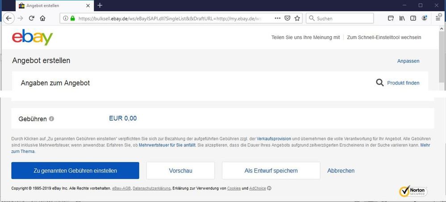Click the green padlock security icon
Screen dimensions: 446x202
72,18
